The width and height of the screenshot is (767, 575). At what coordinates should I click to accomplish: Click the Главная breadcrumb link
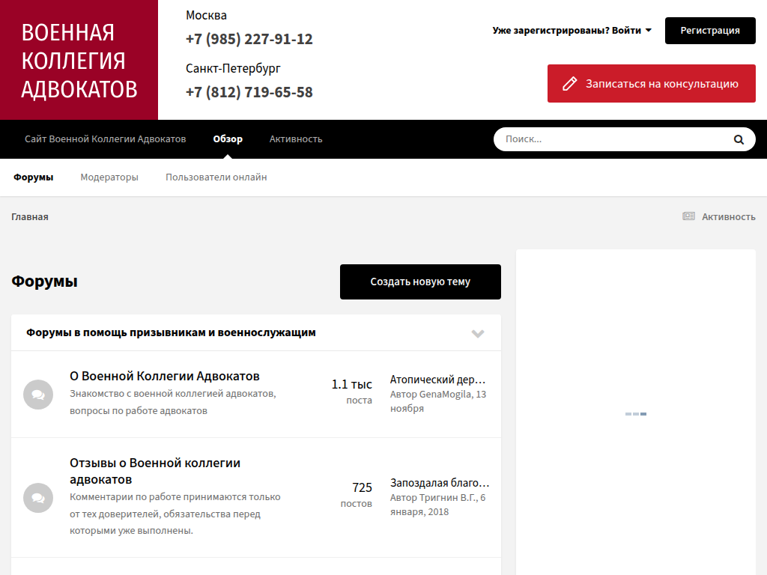click(30, 217)
